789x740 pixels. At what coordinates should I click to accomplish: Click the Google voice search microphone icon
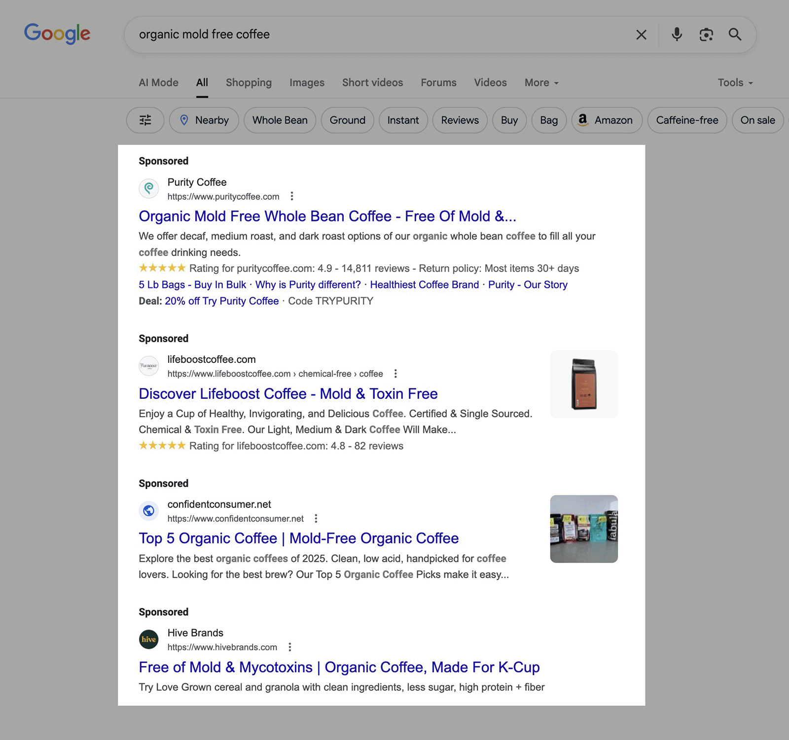676,35
